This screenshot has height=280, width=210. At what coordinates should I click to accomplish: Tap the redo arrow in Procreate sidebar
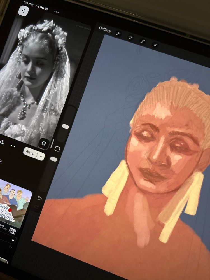pyautogui.click(x=37, y=207)
